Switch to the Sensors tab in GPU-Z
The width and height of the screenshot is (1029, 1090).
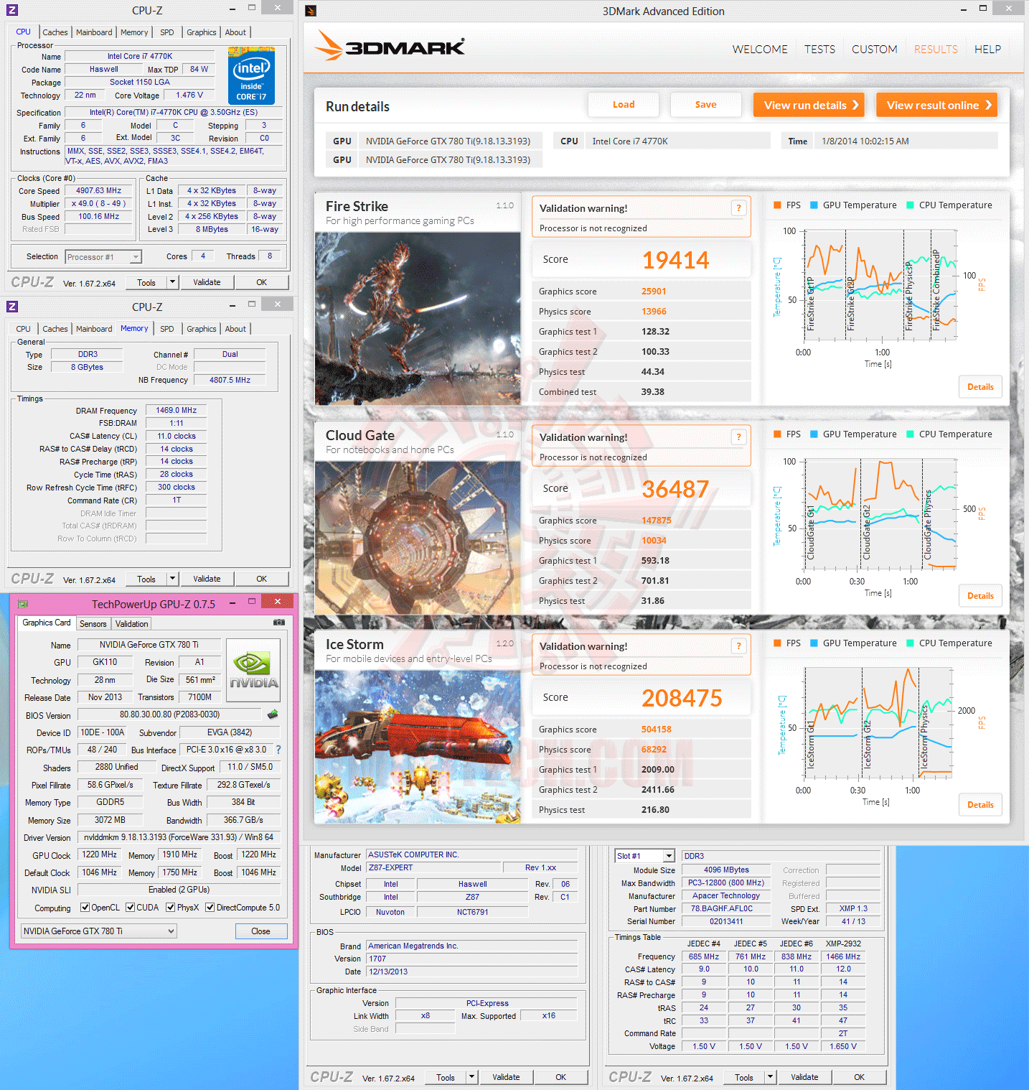pos(93,624)
